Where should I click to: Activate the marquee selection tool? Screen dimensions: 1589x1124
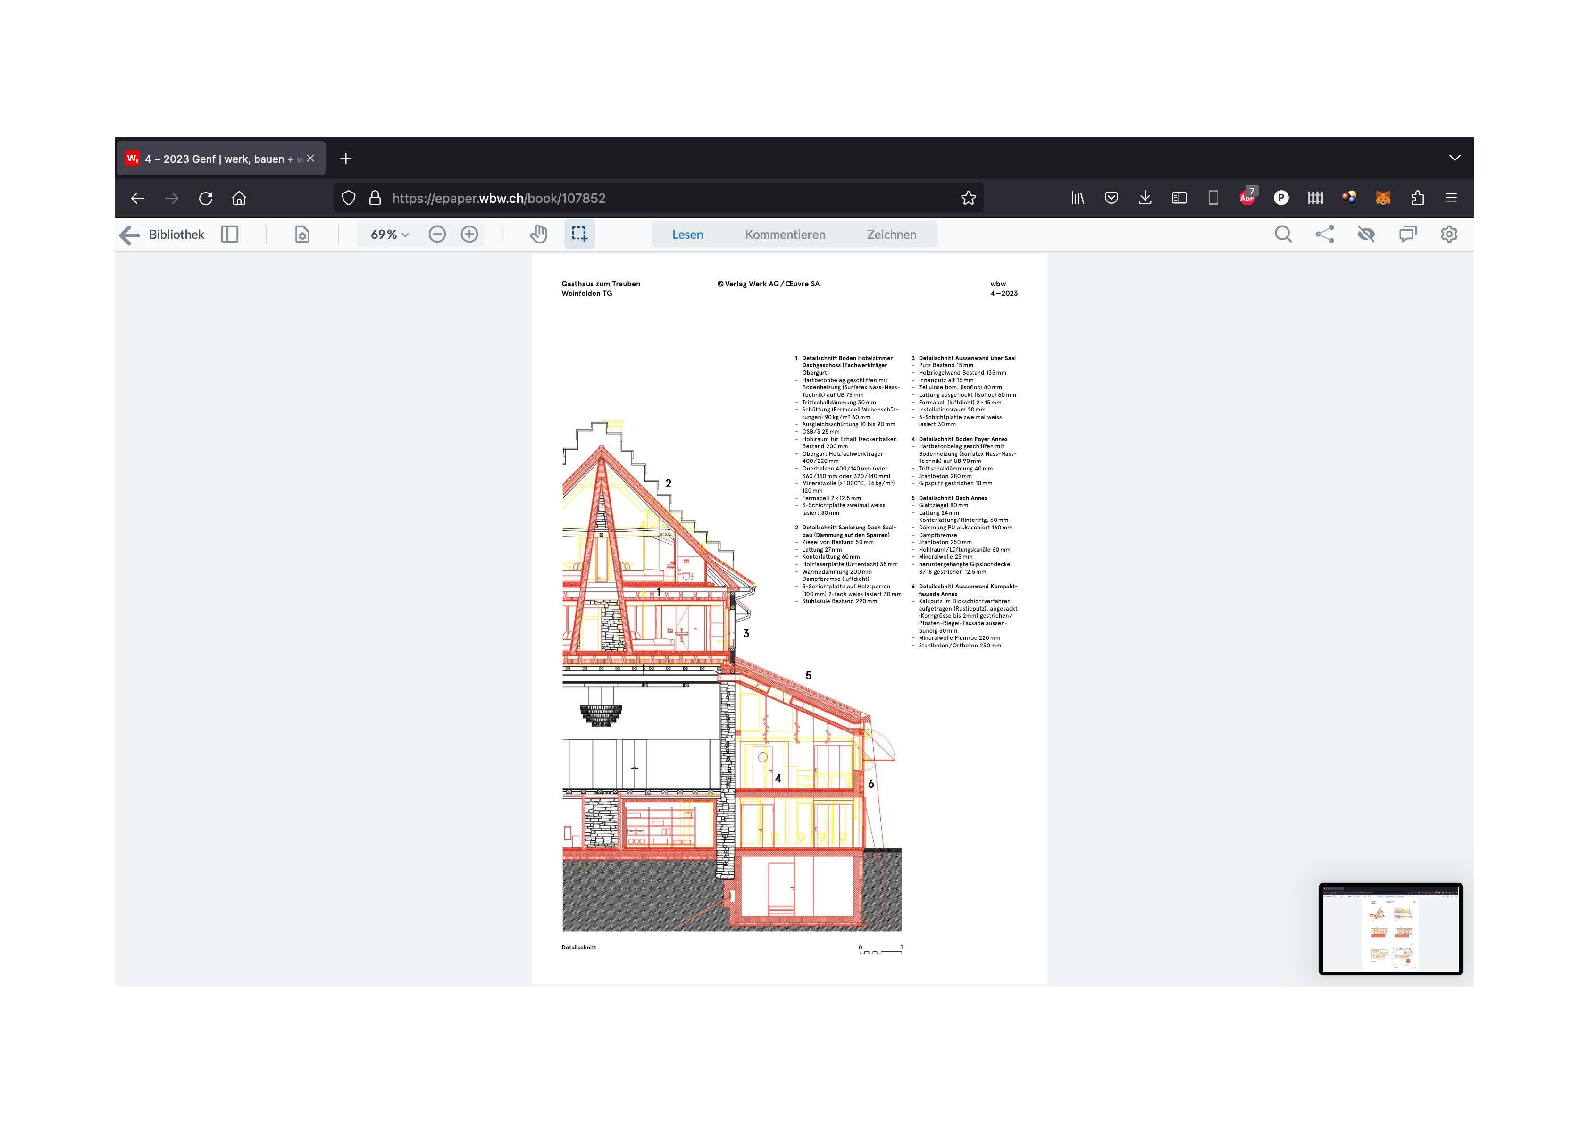tap(579, 235)
